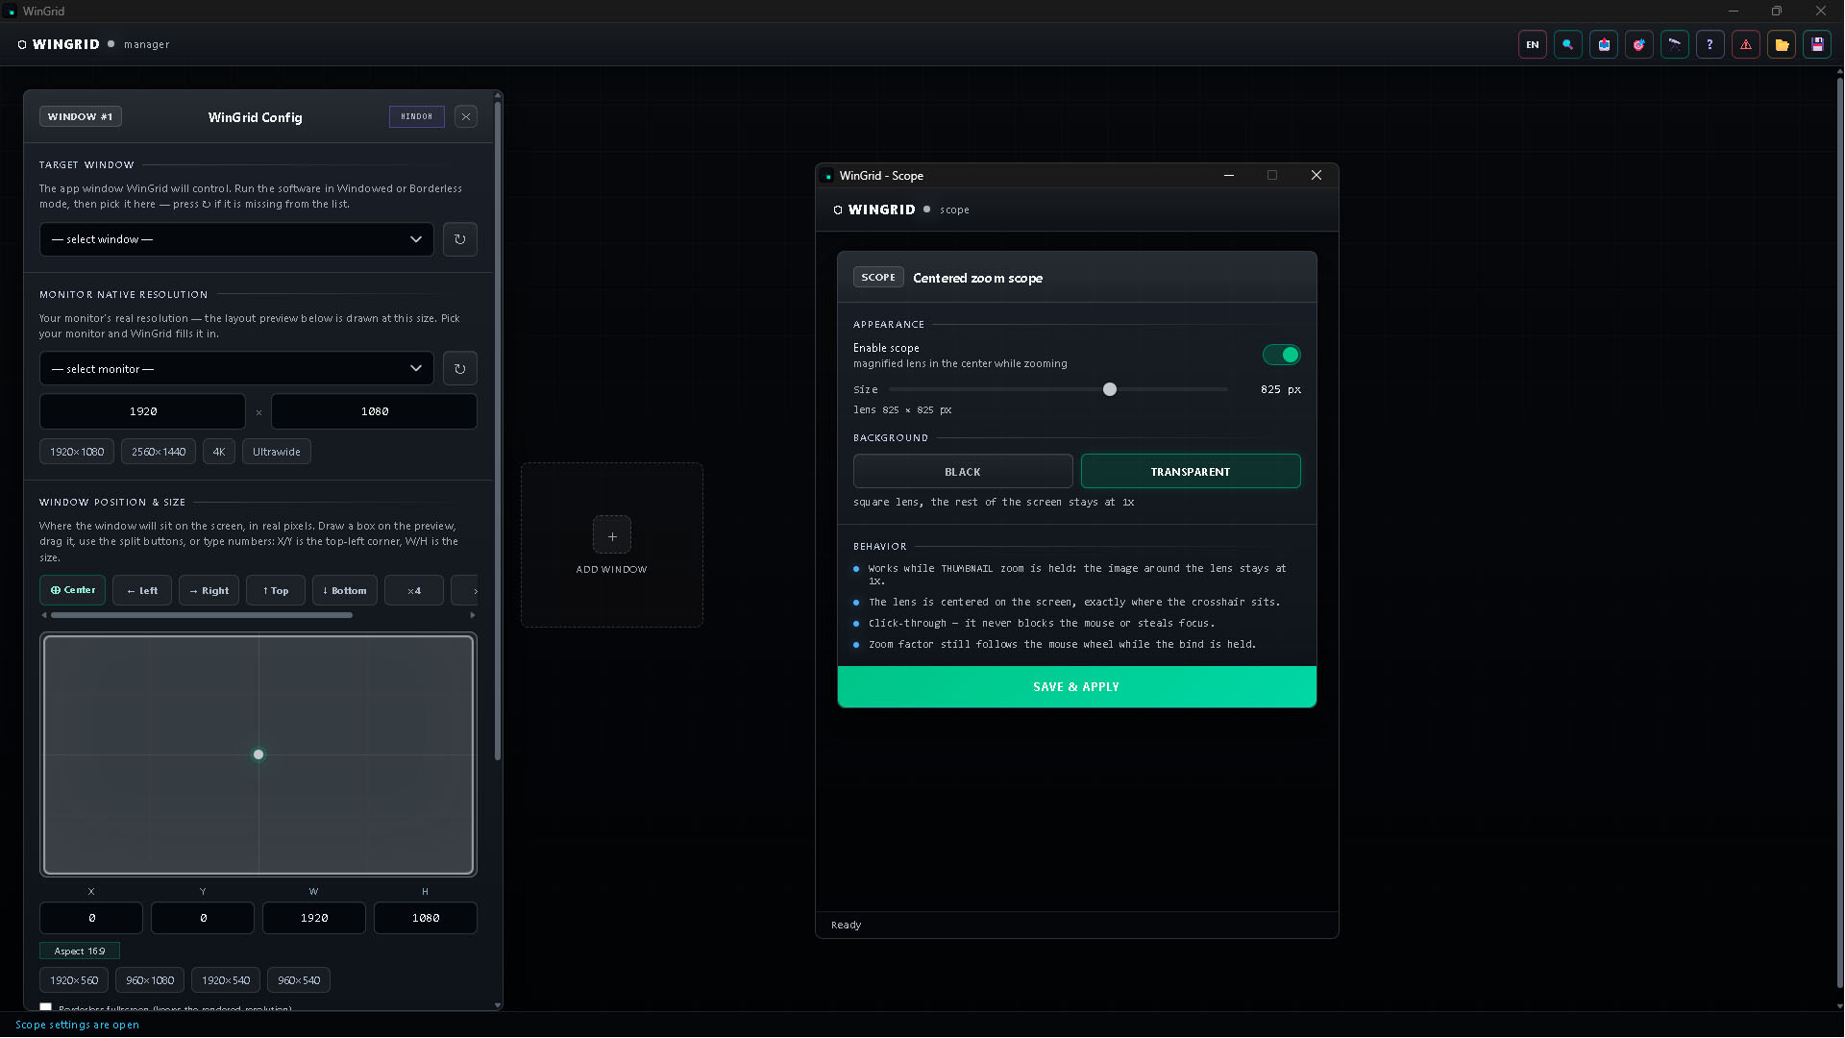
Task: Toggle the Enable scope switch
Action: [1282, 356]
